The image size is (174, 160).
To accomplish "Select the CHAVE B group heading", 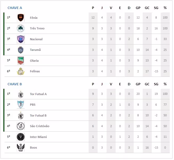I will pyautogui.click(x=15, y=84).
